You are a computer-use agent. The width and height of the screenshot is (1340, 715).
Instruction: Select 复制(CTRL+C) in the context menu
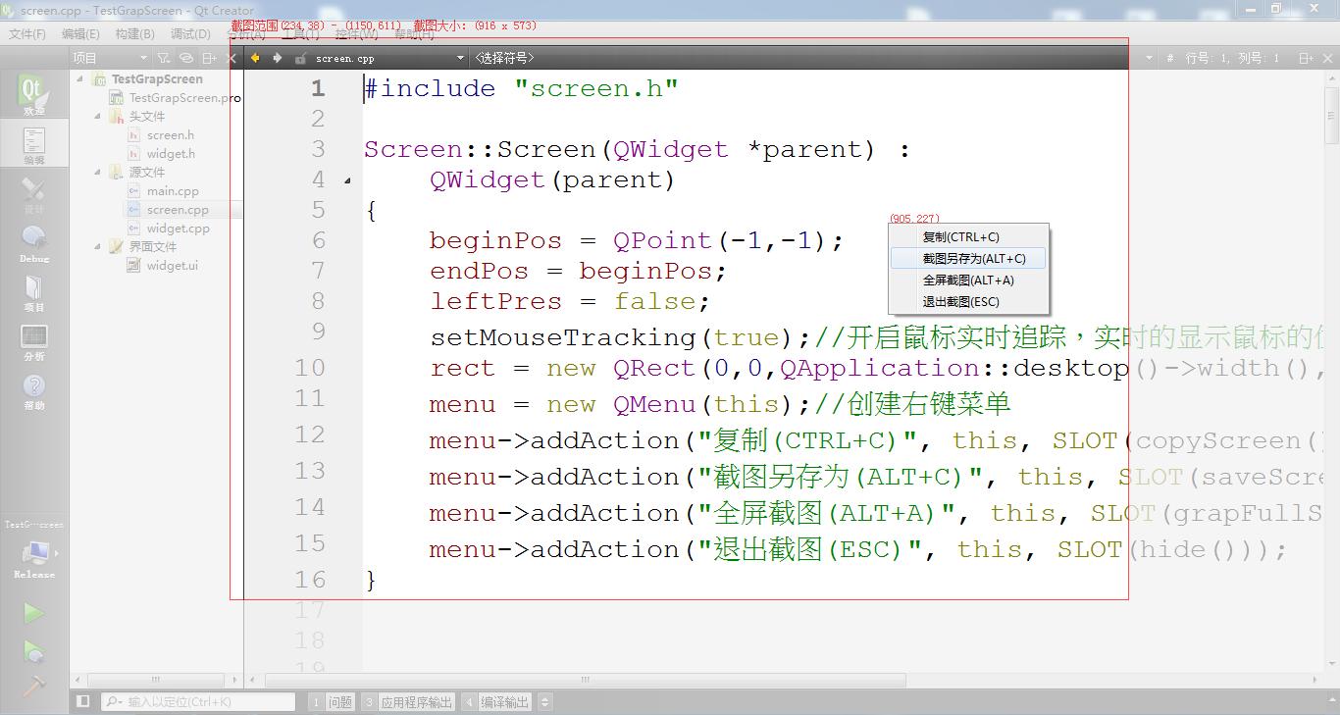coord(960,237)
